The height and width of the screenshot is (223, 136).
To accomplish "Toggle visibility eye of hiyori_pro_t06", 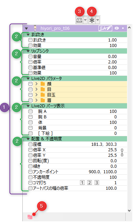I will [117, 28].
